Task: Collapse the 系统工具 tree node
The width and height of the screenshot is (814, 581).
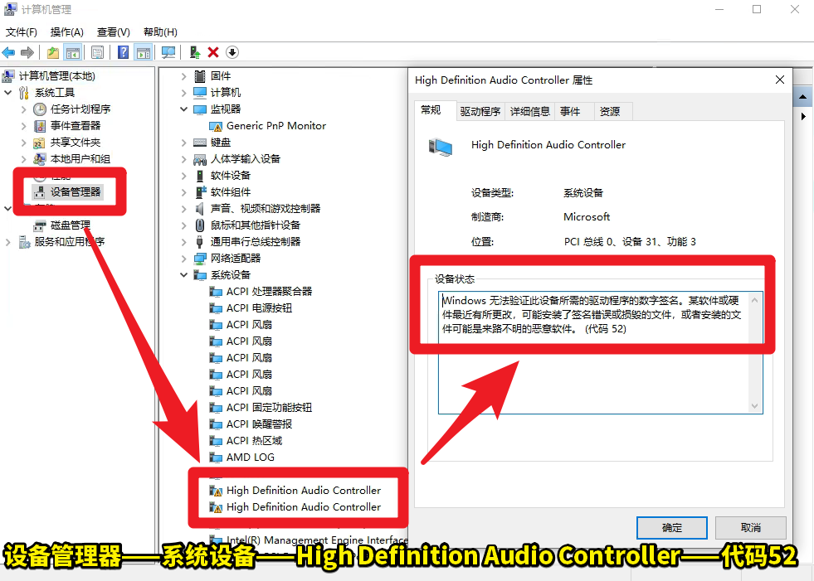Action: tap(7, 93)
